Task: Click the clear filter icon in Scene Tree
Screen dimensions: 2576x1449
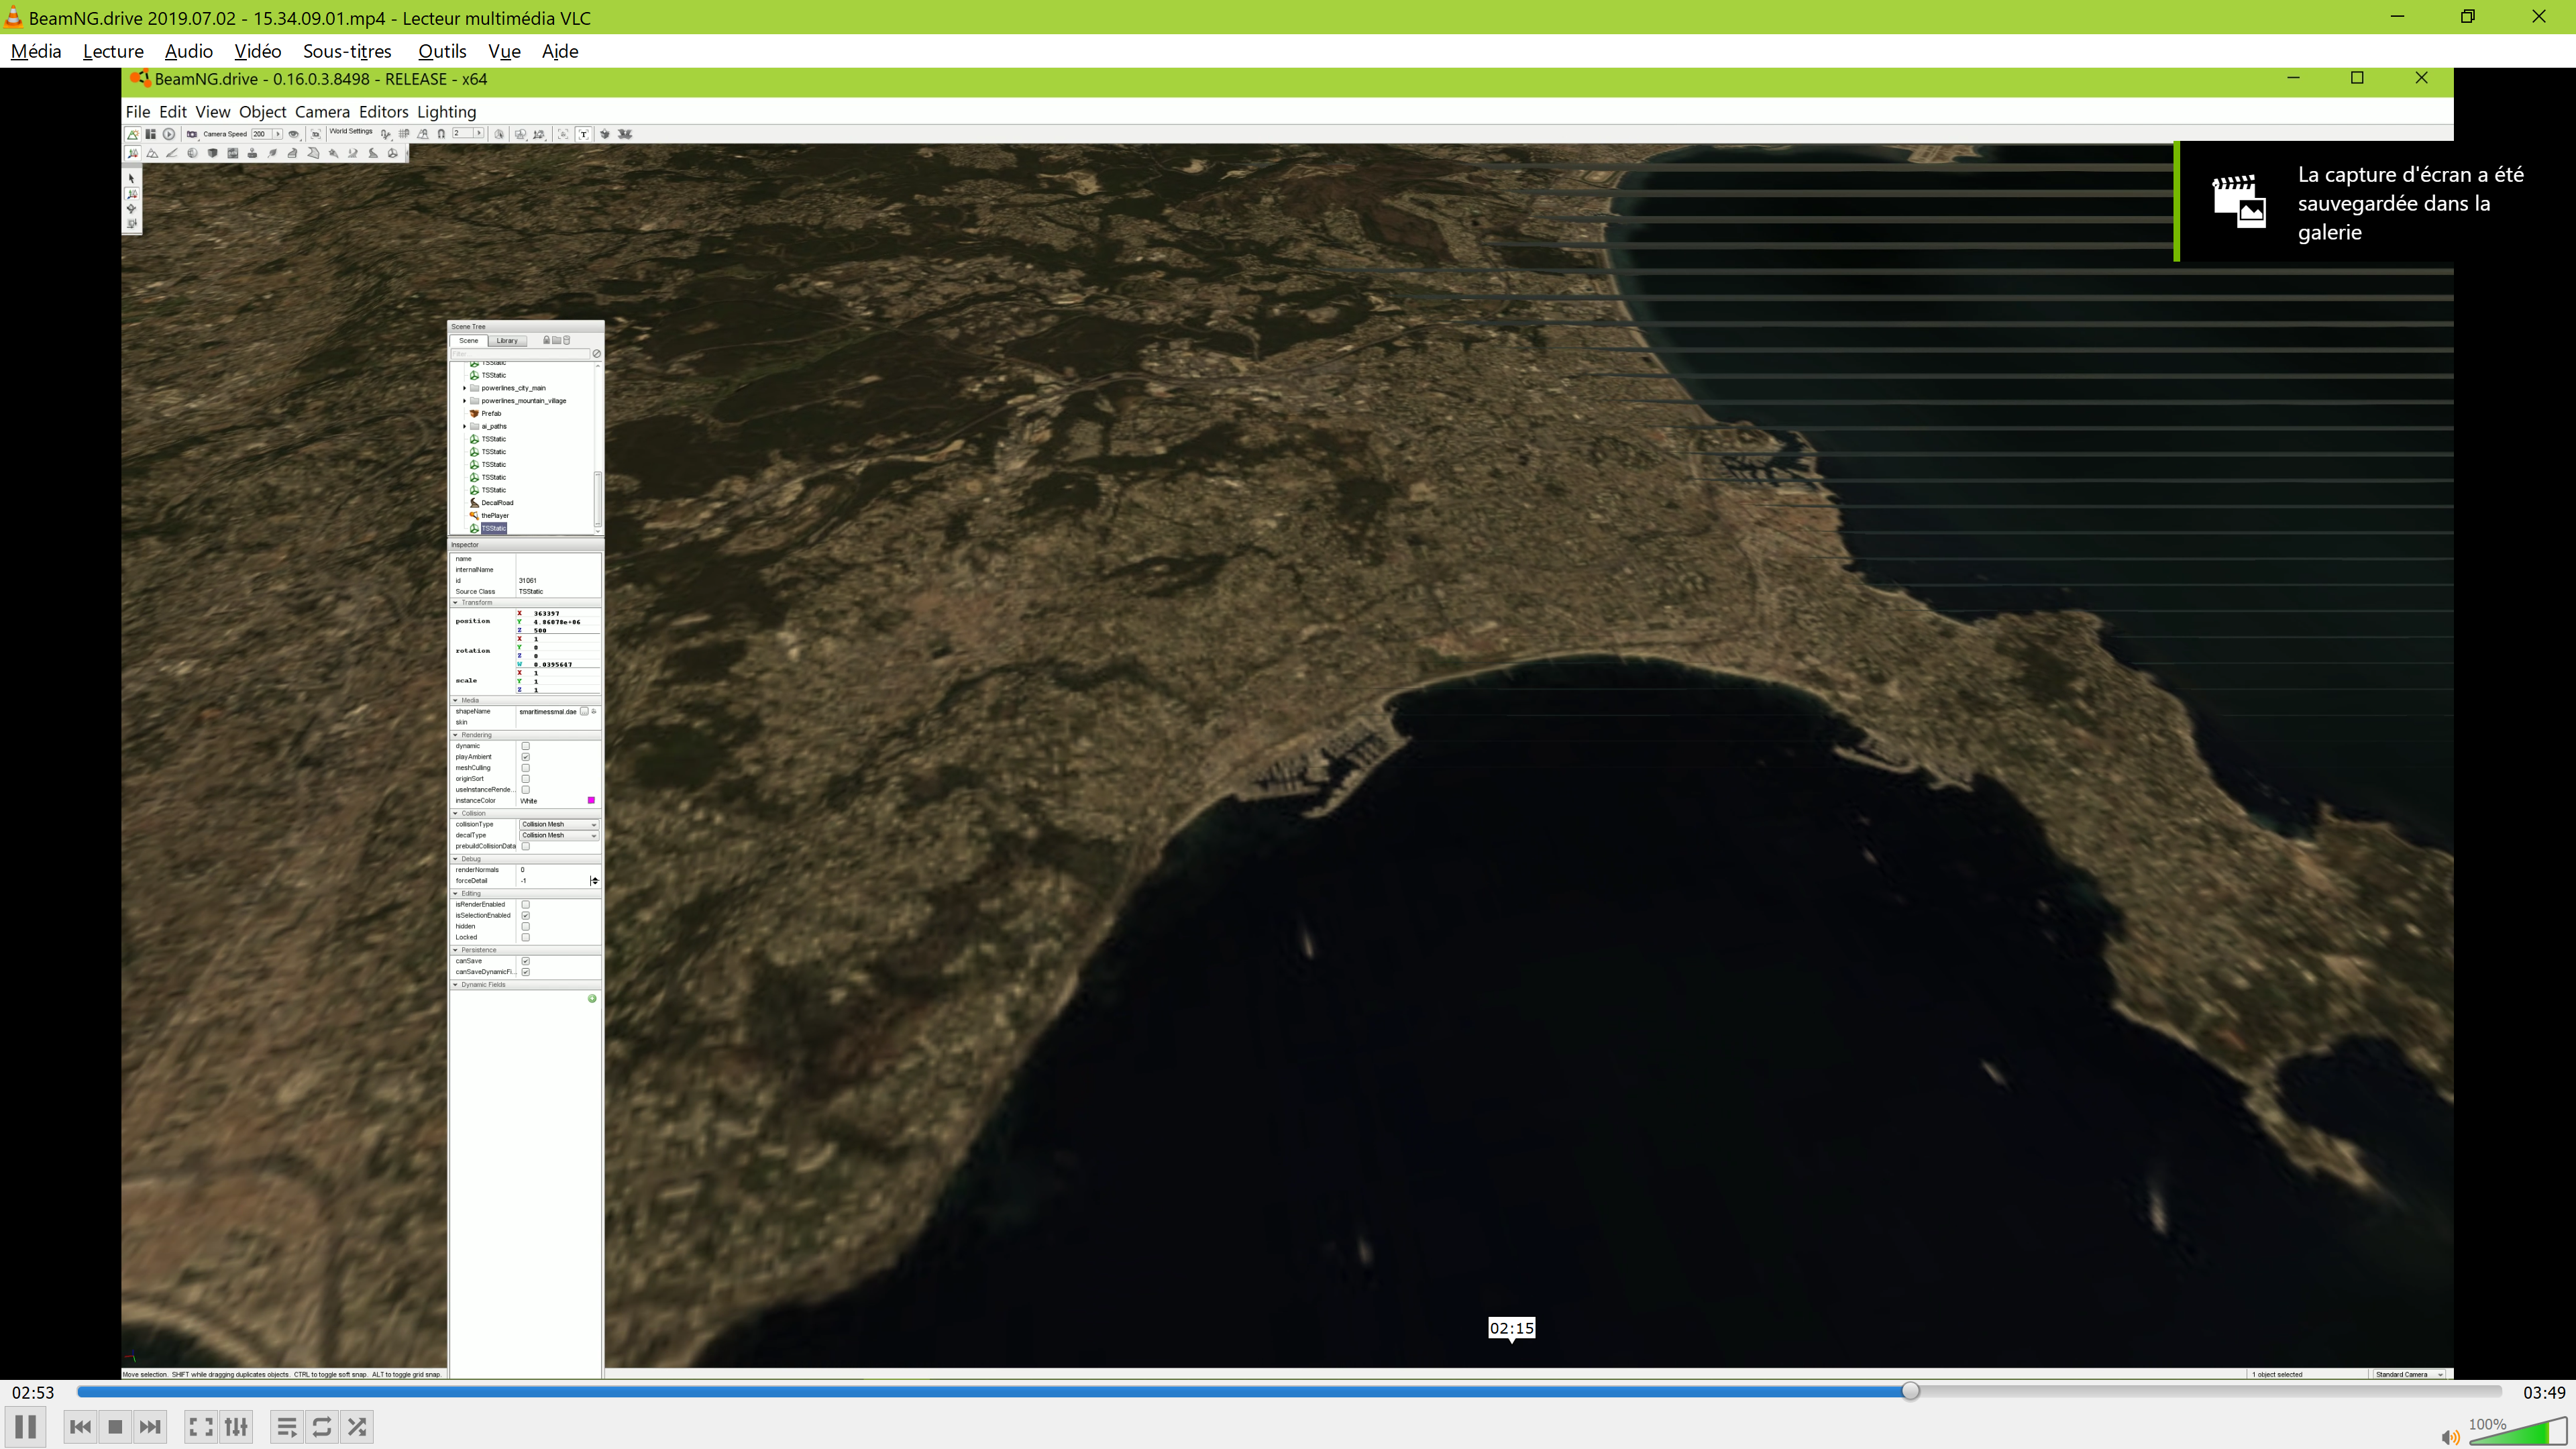Action: pyautogui.click(x=597, y=354)
